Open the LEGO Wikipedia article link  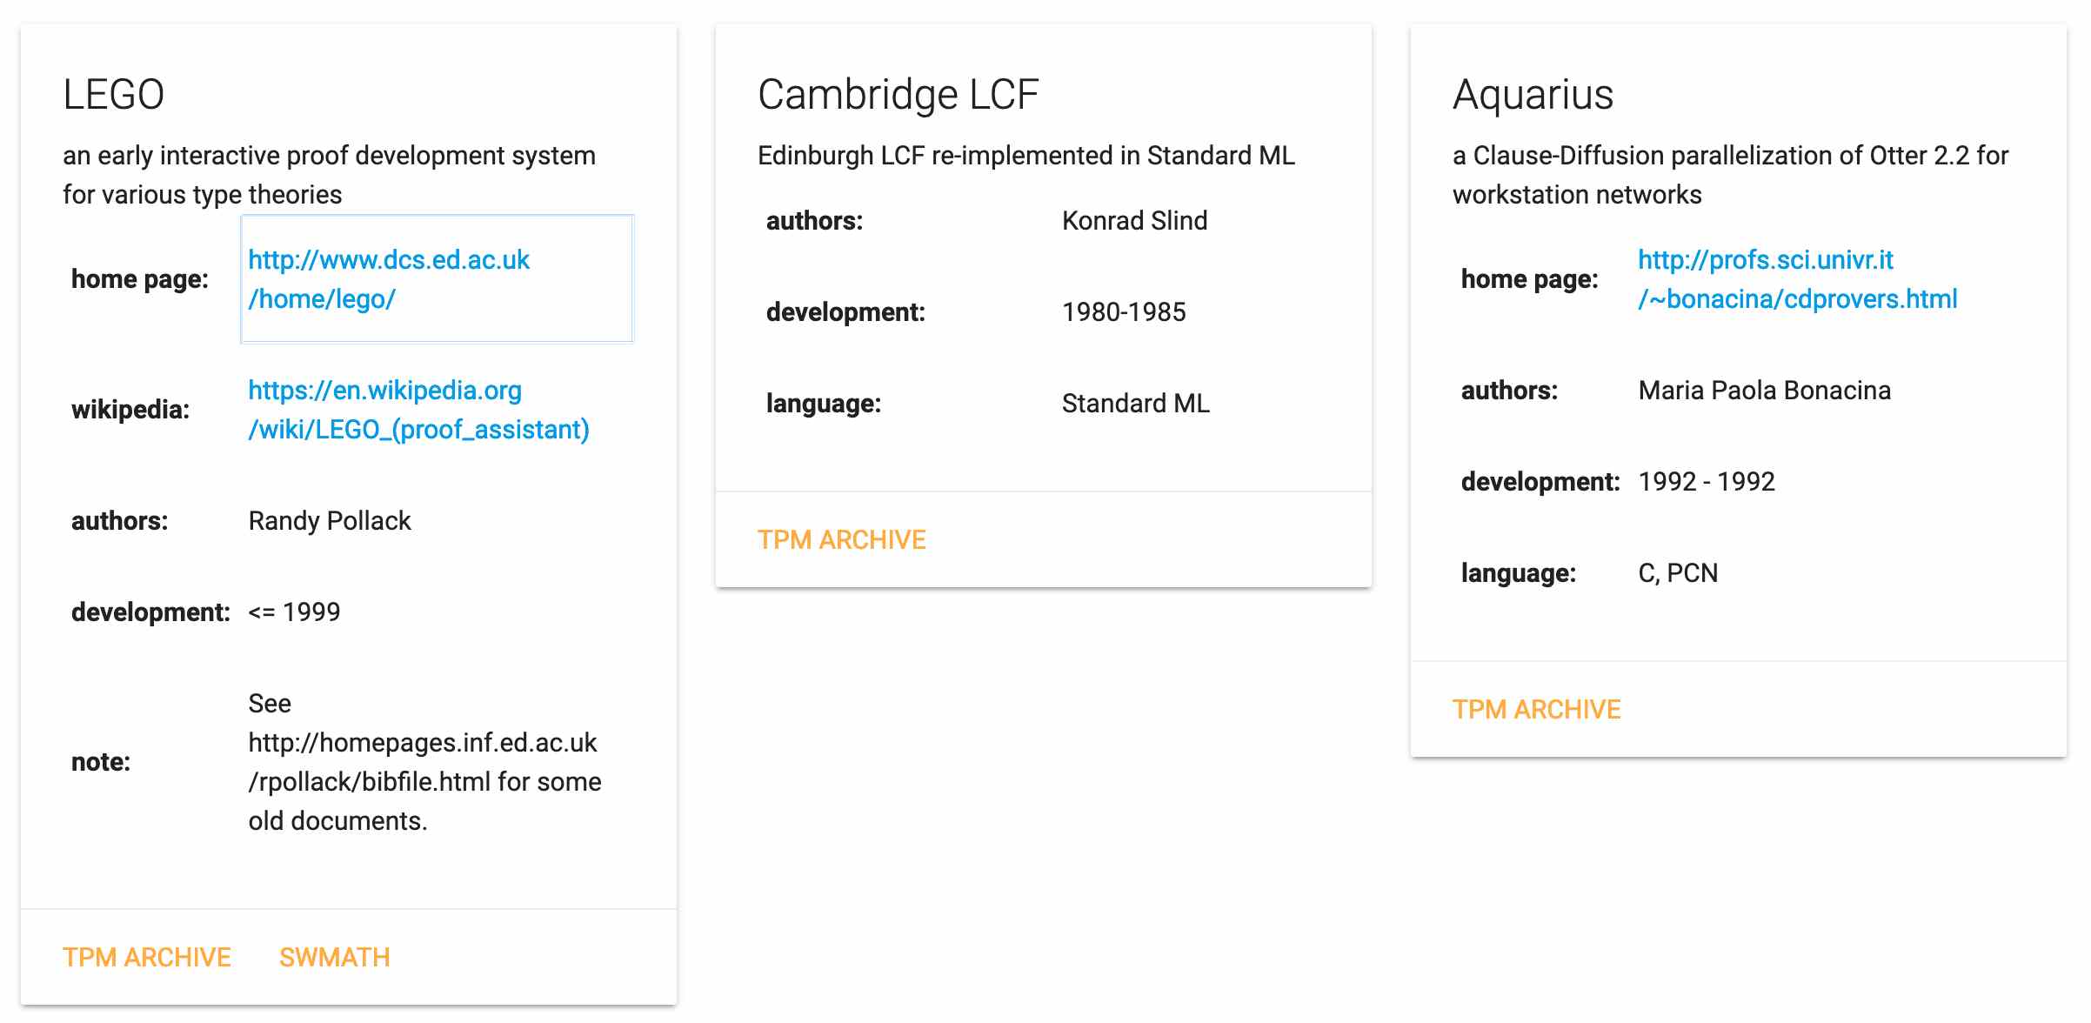(x=418, y=410)
